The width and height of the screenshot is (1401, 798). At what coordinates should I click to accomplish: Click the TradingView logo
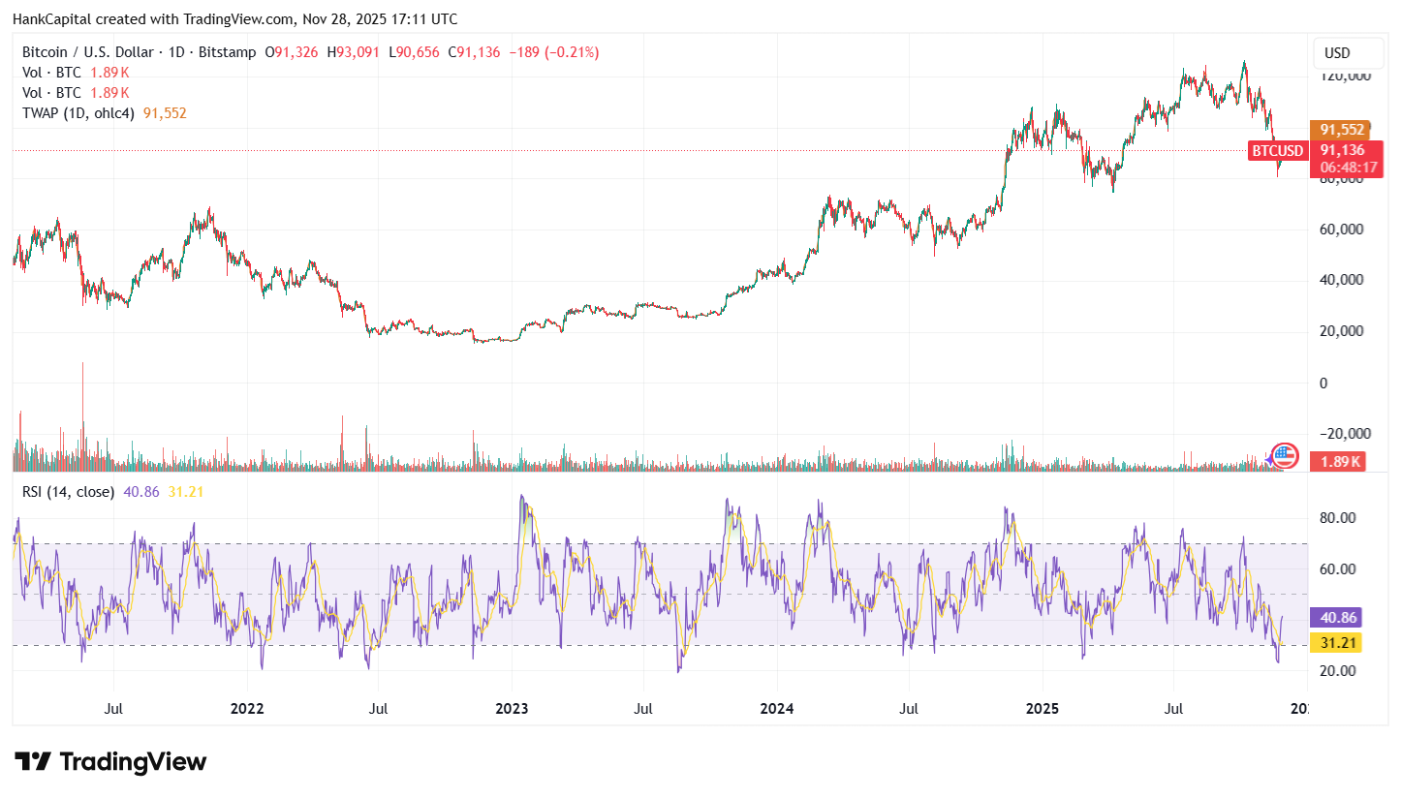(x=110, y=761)
